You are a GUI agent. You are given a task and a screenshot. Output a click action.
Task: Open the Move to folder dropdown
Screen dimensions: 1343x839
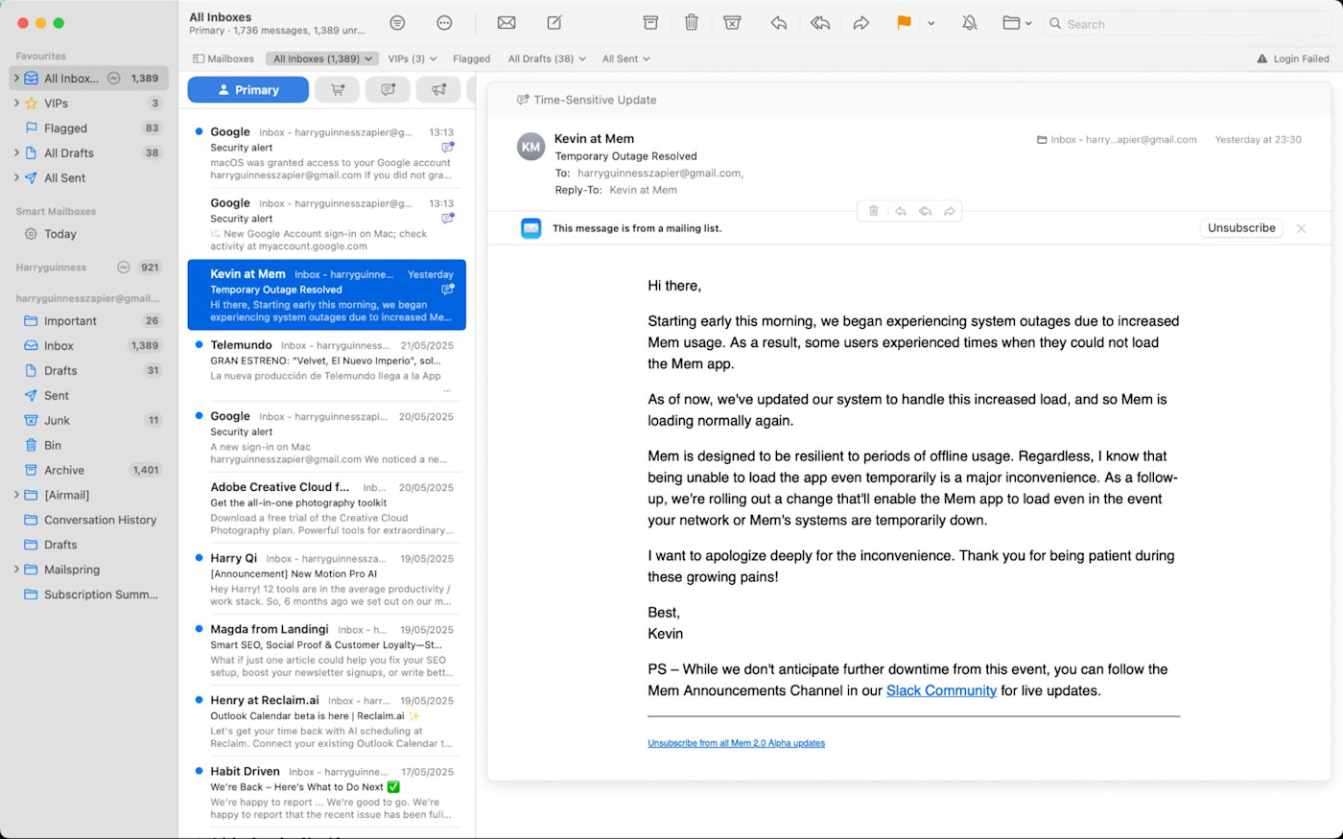pyautogui.click(x=1017, y=23)
